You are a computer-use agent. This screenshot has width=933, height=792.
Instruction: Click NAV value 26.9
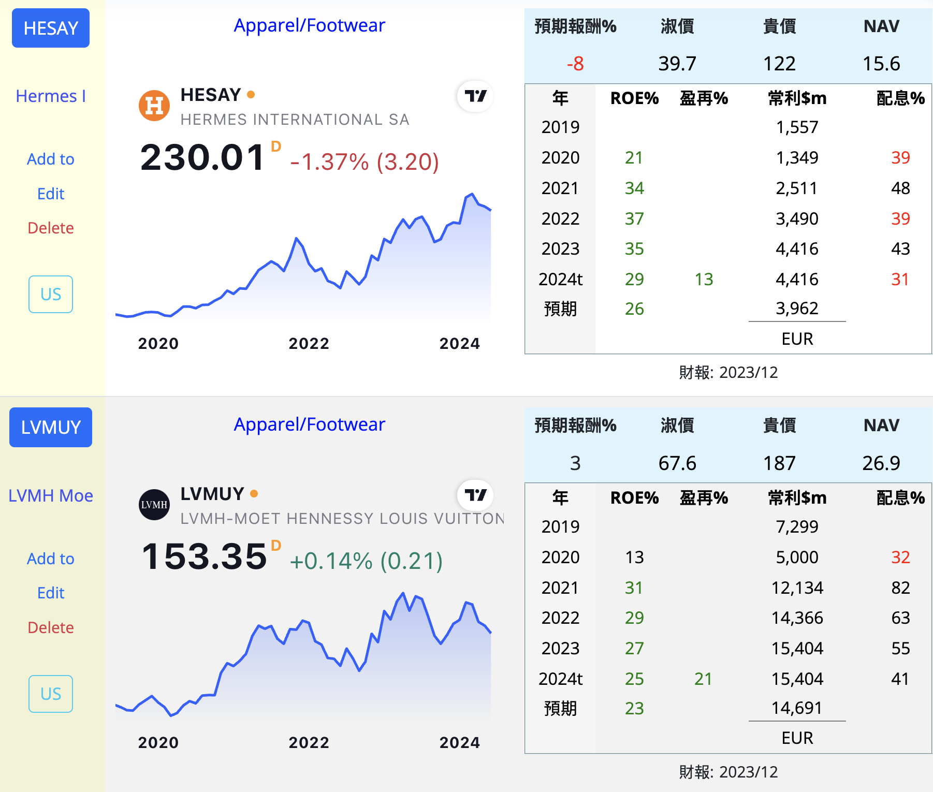tap(881, 463)
